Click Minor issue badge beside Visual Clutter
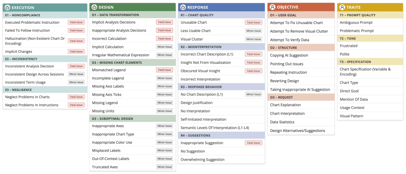 click(x=253, y=39)
